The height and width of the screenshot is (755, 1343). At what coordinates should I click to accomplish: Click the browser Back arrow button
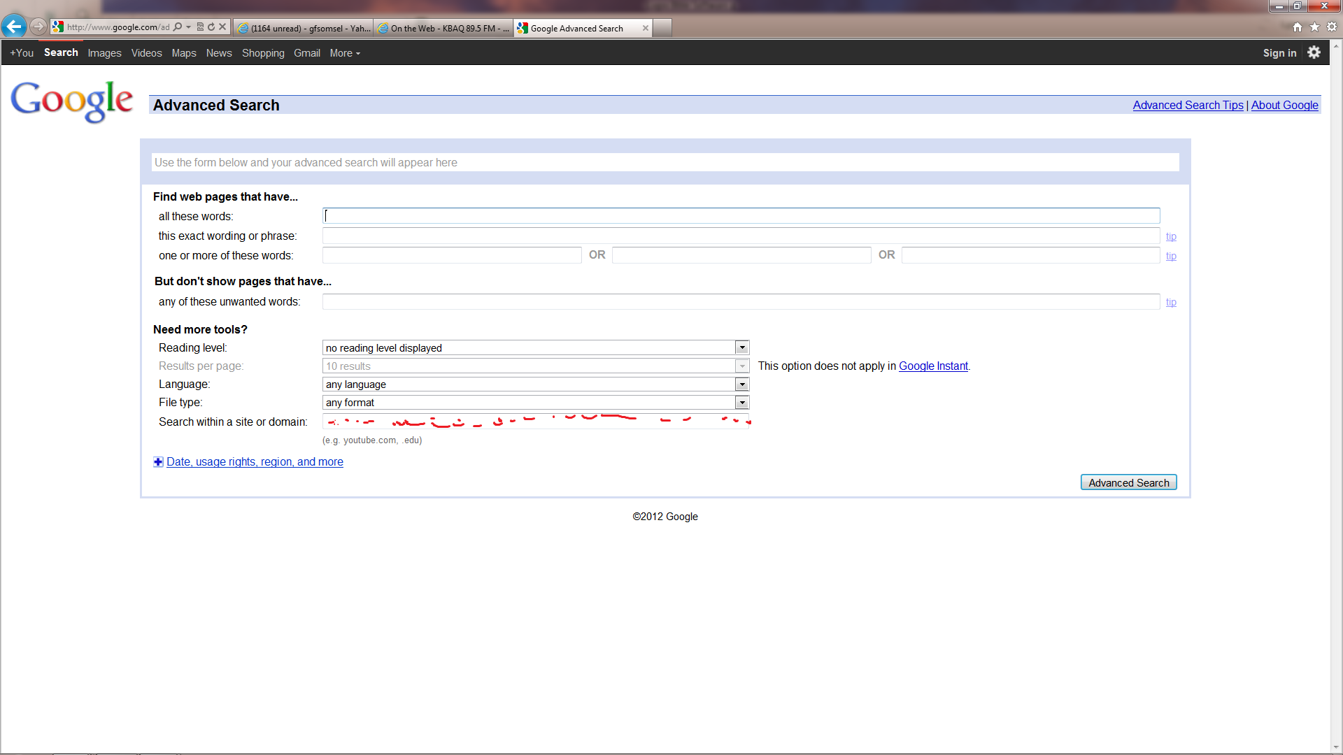pos(13,27)
